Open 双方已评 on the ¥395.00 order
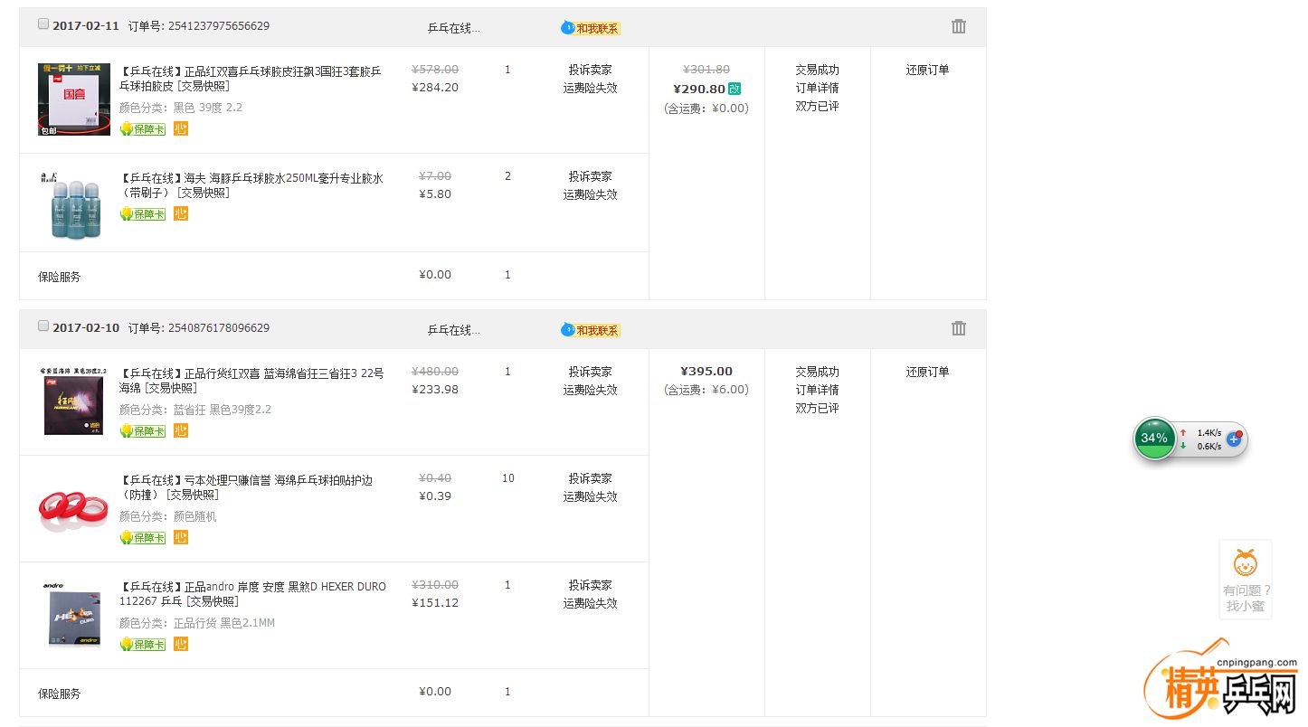 (817, 408)
